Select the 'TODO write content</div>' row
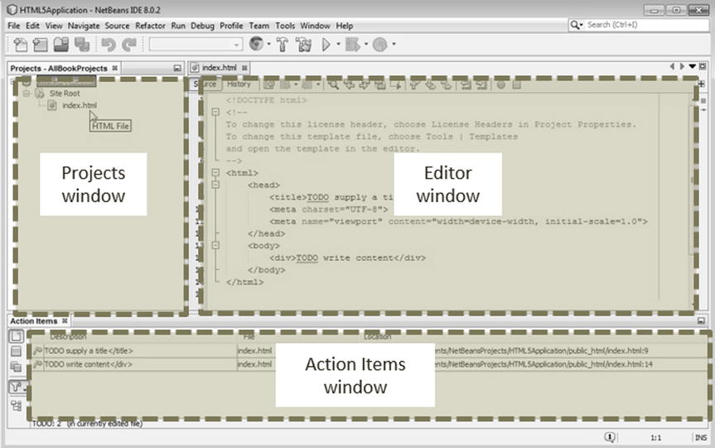The width and height of the screenshot is (715, 448). [x=369, y=364]
